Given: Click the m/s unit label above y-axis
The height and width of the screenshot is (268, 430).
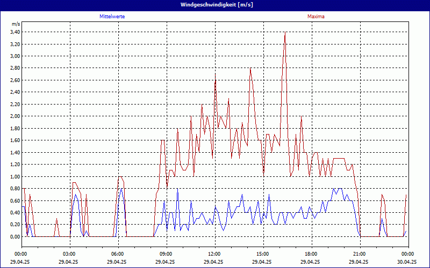Looking at the screenshot, I should point(16,24).
